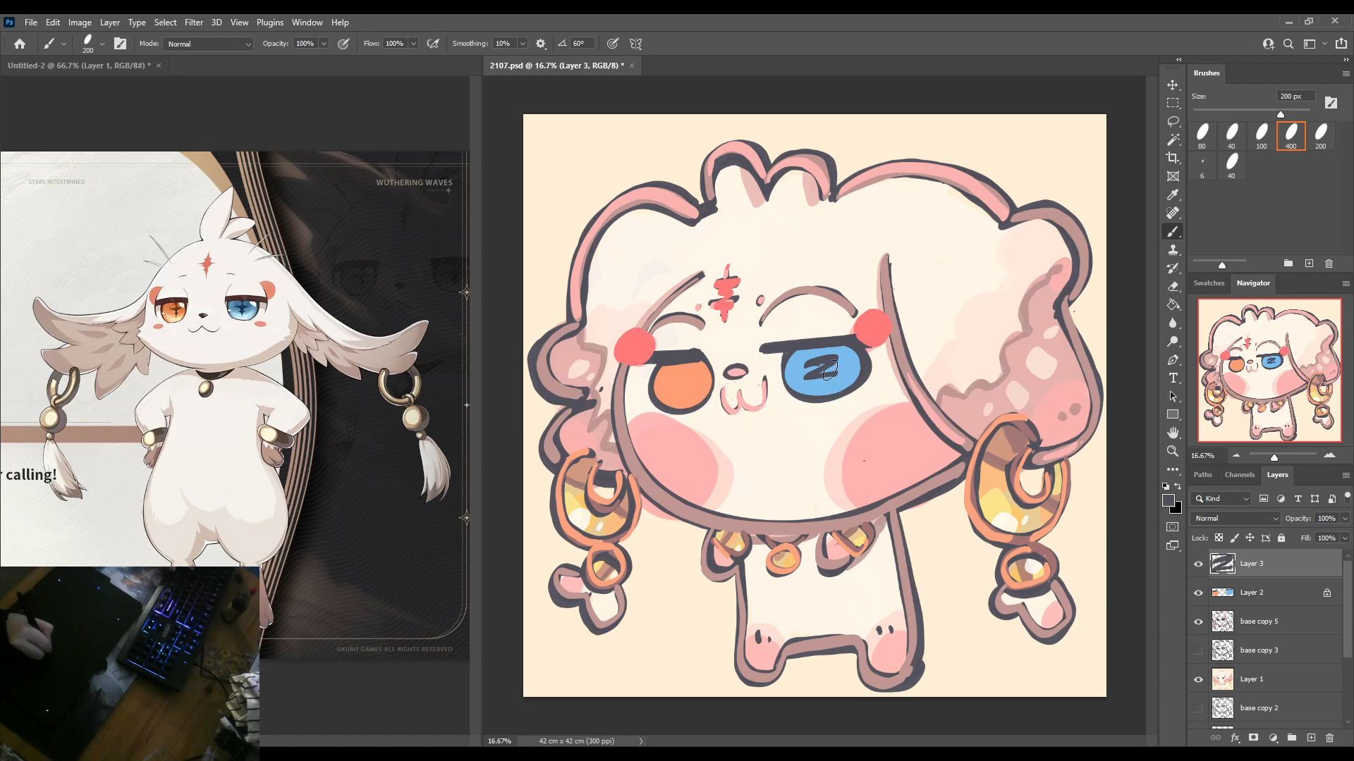Show the base copy 3 layer

[x=1198, y=650]
